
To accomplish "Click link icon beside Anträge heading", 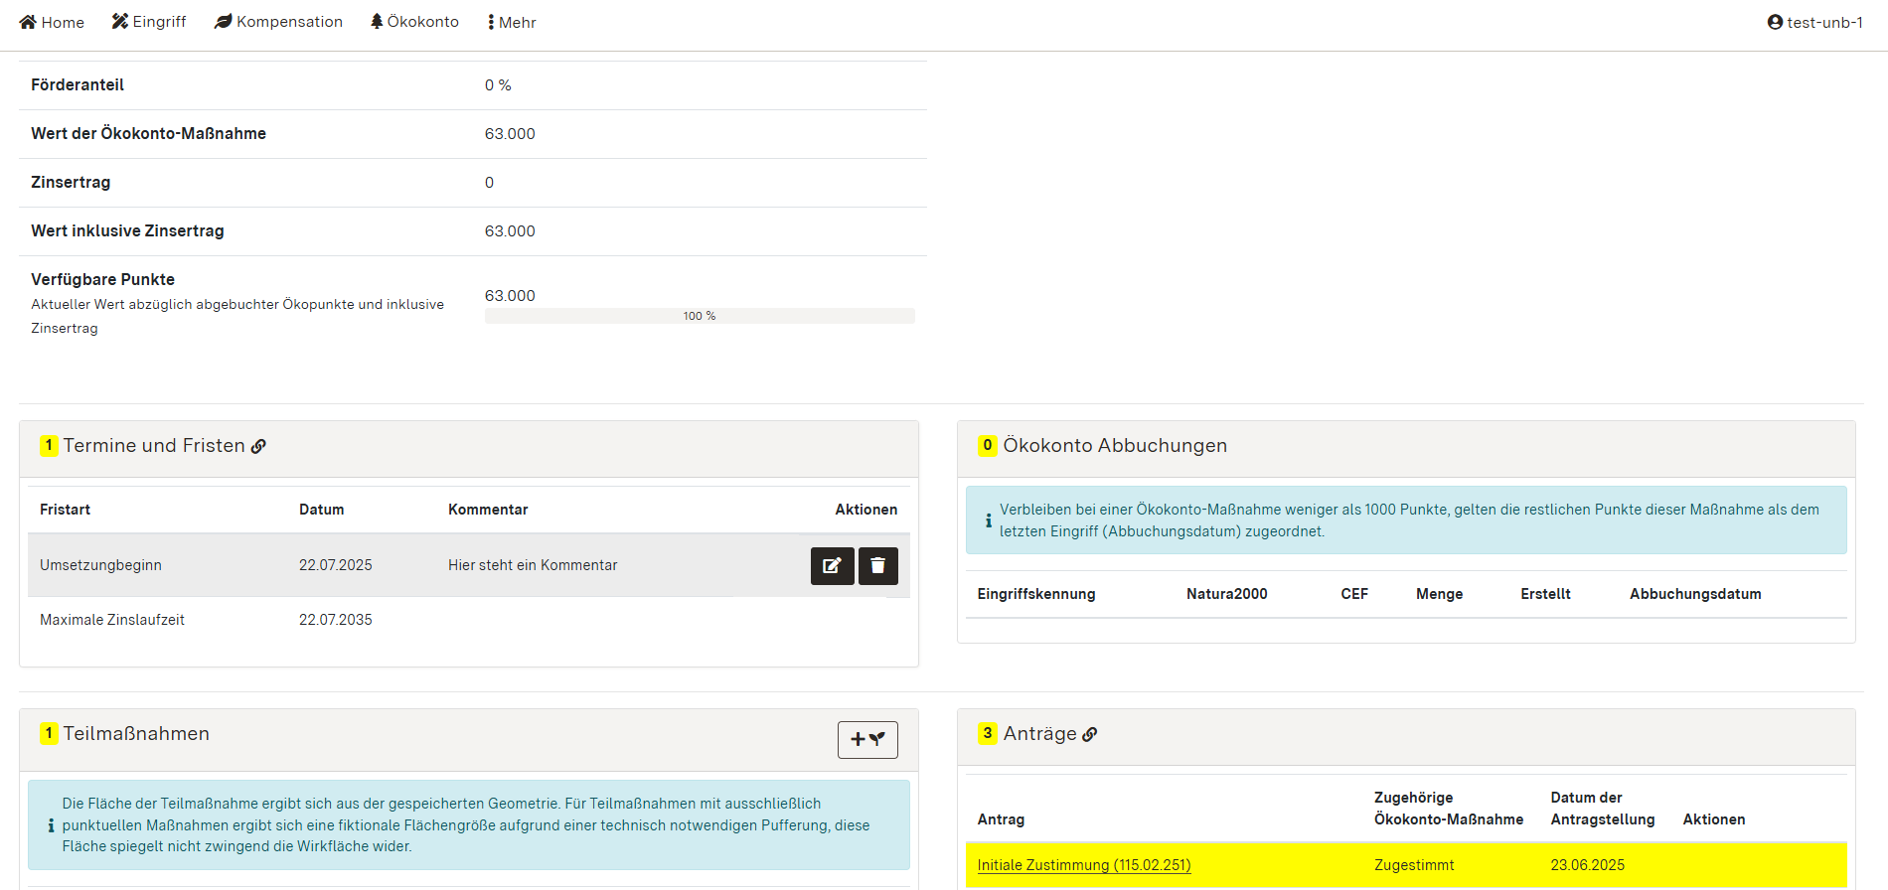I will pyautogui.click(x=1090, y=735).
